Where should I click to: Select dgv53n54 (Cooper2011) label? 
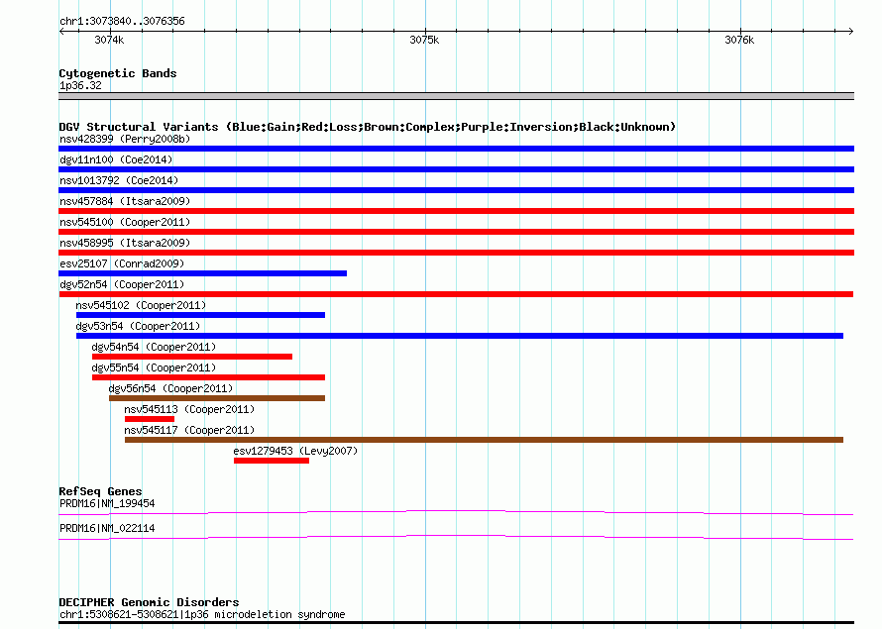138,326
